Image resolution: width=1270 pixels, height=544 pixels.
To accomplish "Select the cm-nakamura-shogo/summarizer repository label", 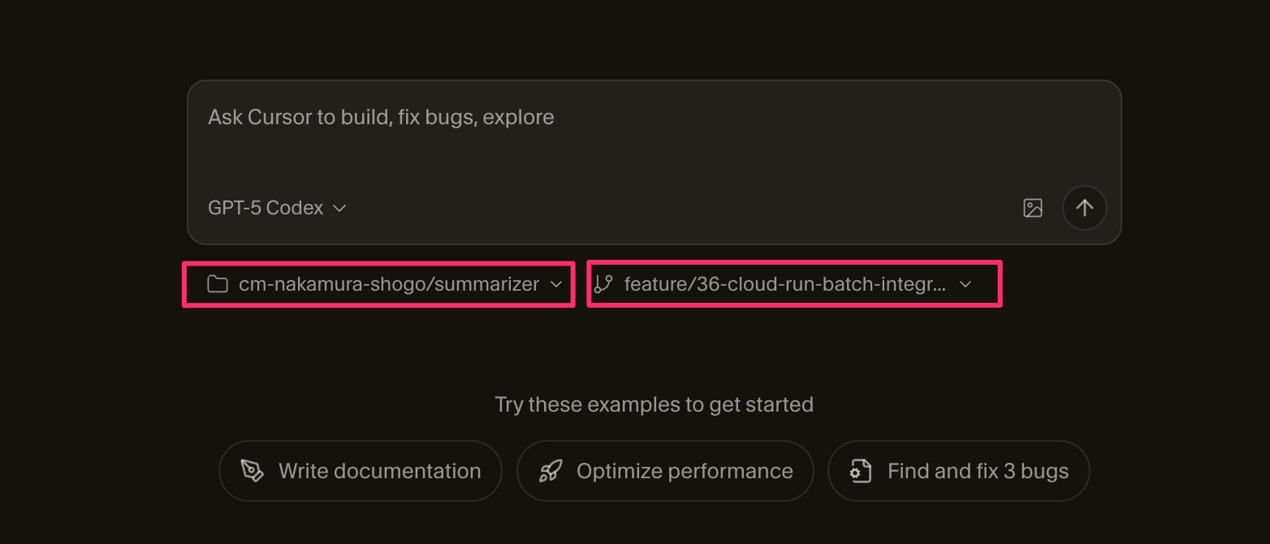I will coord(388,284).
